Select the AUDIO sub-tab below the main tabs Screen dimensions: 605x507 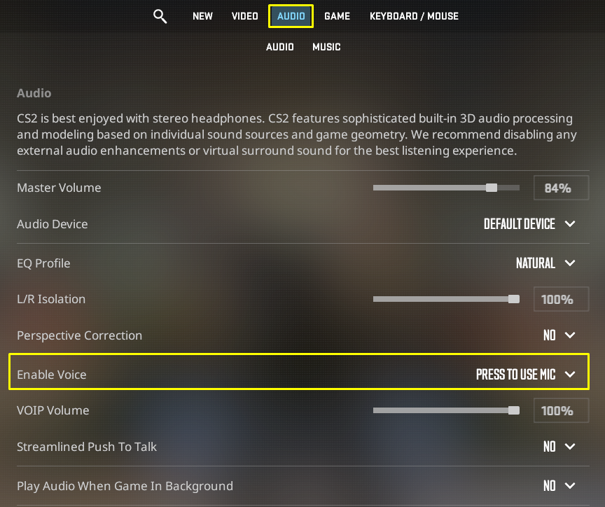click(279, 47)
